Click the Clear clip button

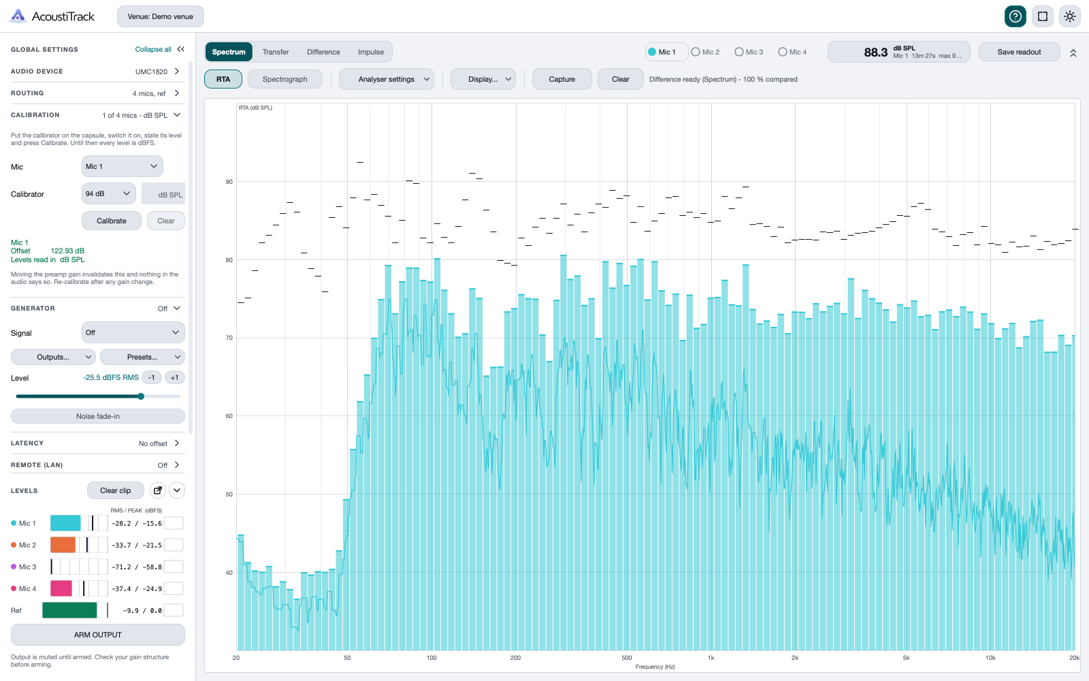pyautogui.click(x=116, y=490)
